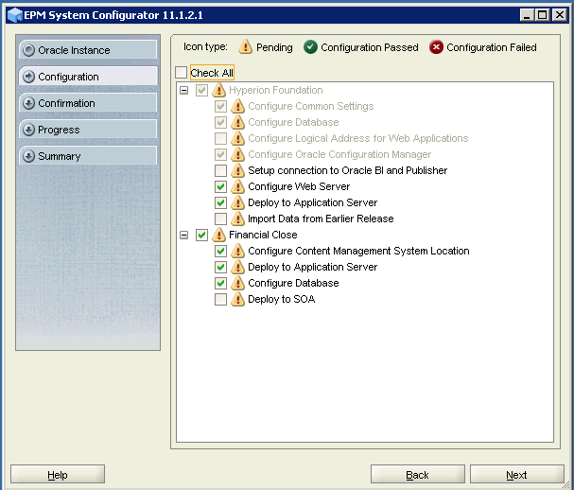Collapse the Hyperion Foundation tree node
574x490 pixels.
click(184, 90)
